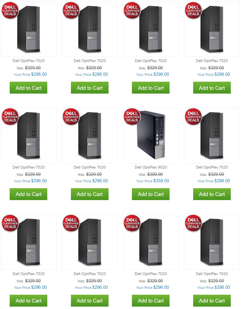Add first top-row OptiPlex 7020 to cart
This screenshot has height=309, width=241.
28,88
